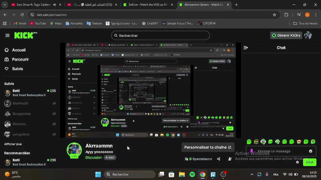Screen dimensions: 321x180
Task: Click the green Chat send button
Action: click(x=309, y=162)
